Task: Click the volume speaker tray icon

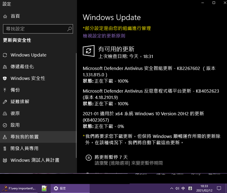Action: click(x=177, y=188)
